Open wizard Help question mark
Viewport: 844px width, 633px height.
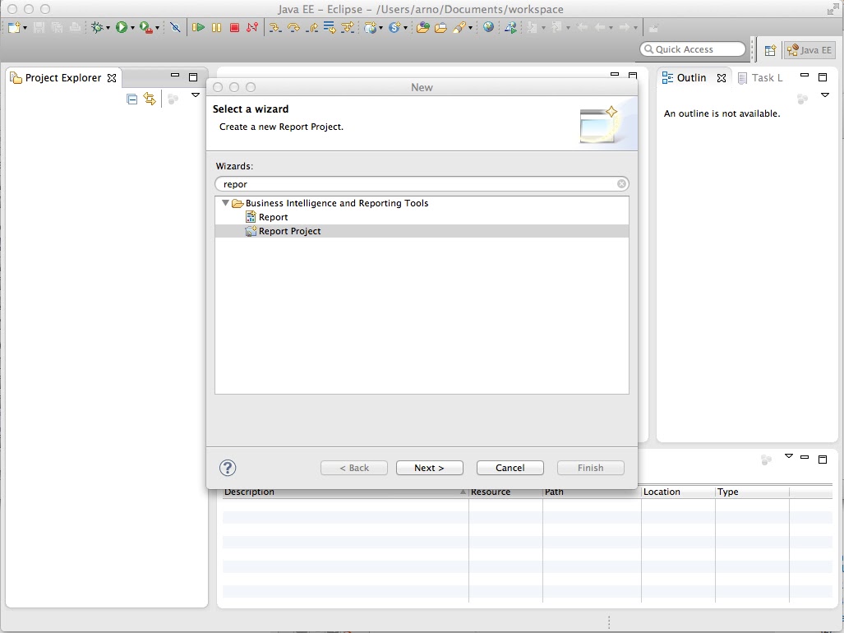228,468
